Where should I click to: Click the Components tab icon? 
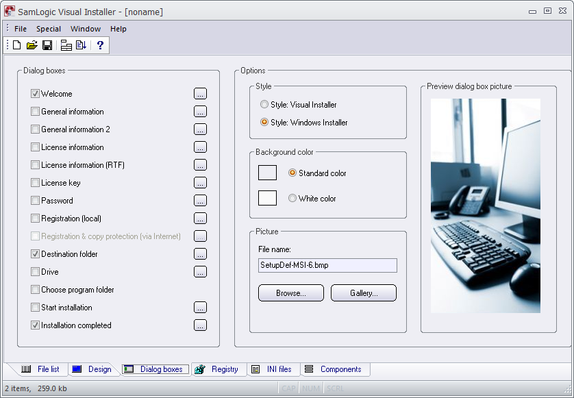309,369
